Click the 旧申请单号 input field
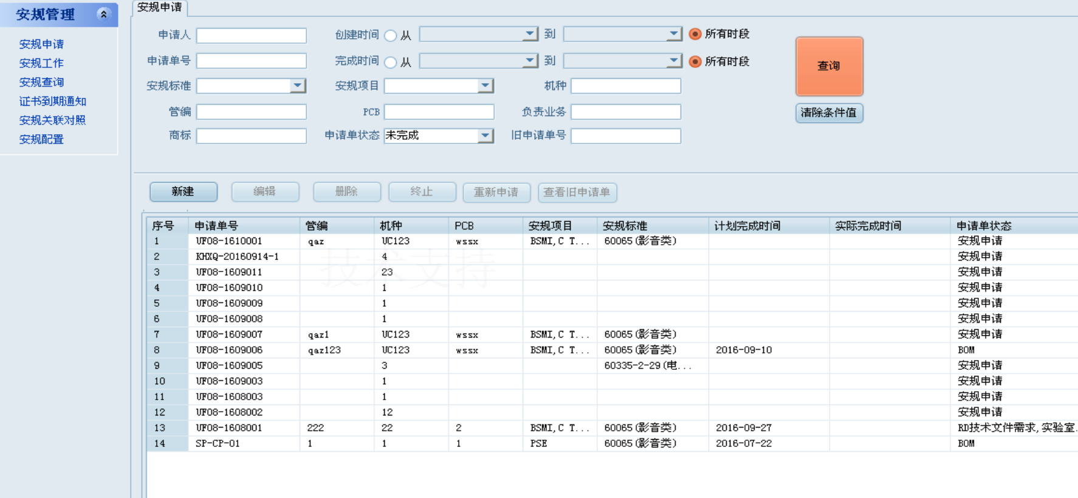This screenshot has height=498, width=1078. [x=626, y=136]
